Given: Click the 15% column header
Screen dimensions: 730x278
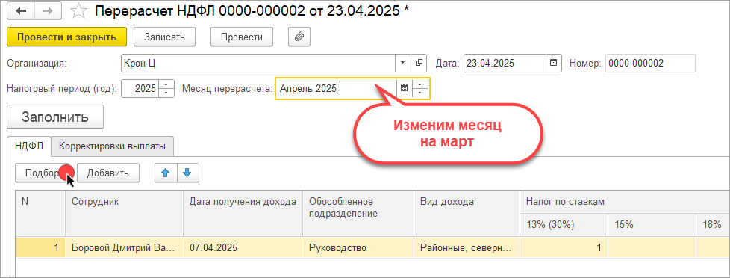Looking at the screenshot, I should [652, 224].
